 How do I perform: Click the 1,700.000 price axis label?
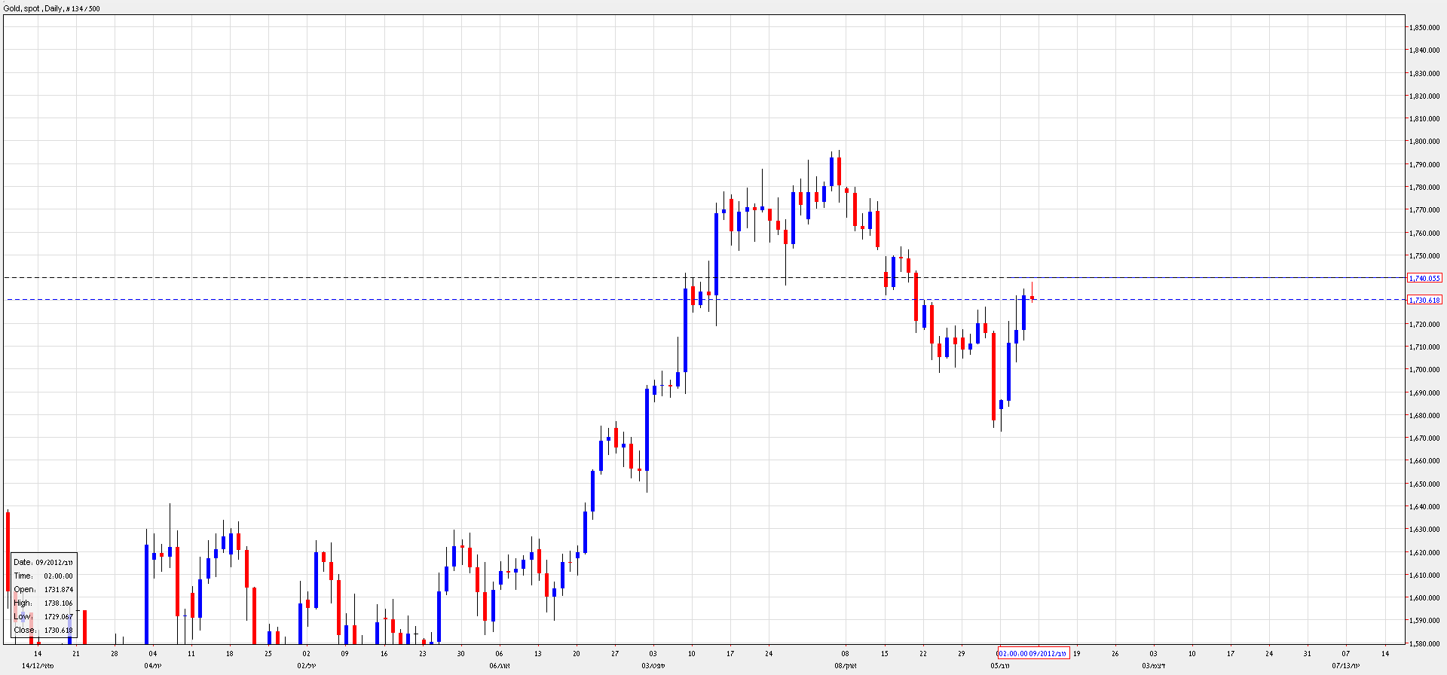pyautogui.click(x=1424, y=369)
